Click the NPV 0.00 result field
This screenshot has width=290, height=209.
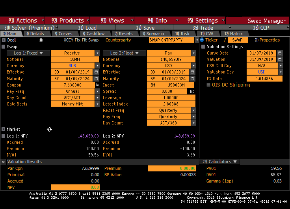[75, 187]
